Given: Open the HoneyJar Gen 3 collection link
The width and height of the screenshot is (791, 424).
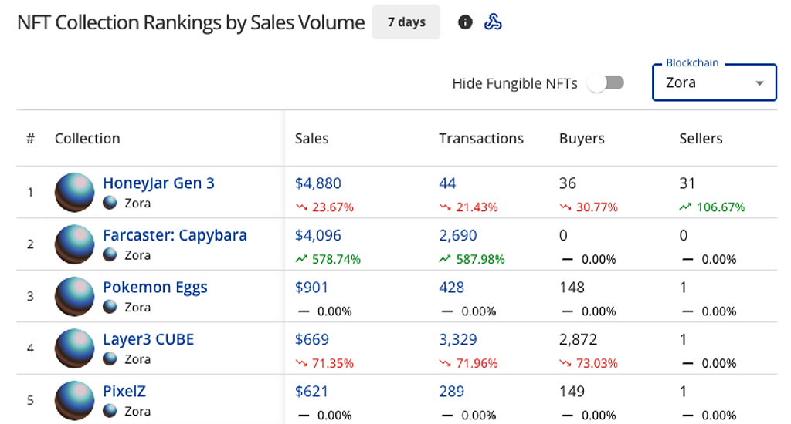Looking at the screenshot, I should (x=158, y=183).
